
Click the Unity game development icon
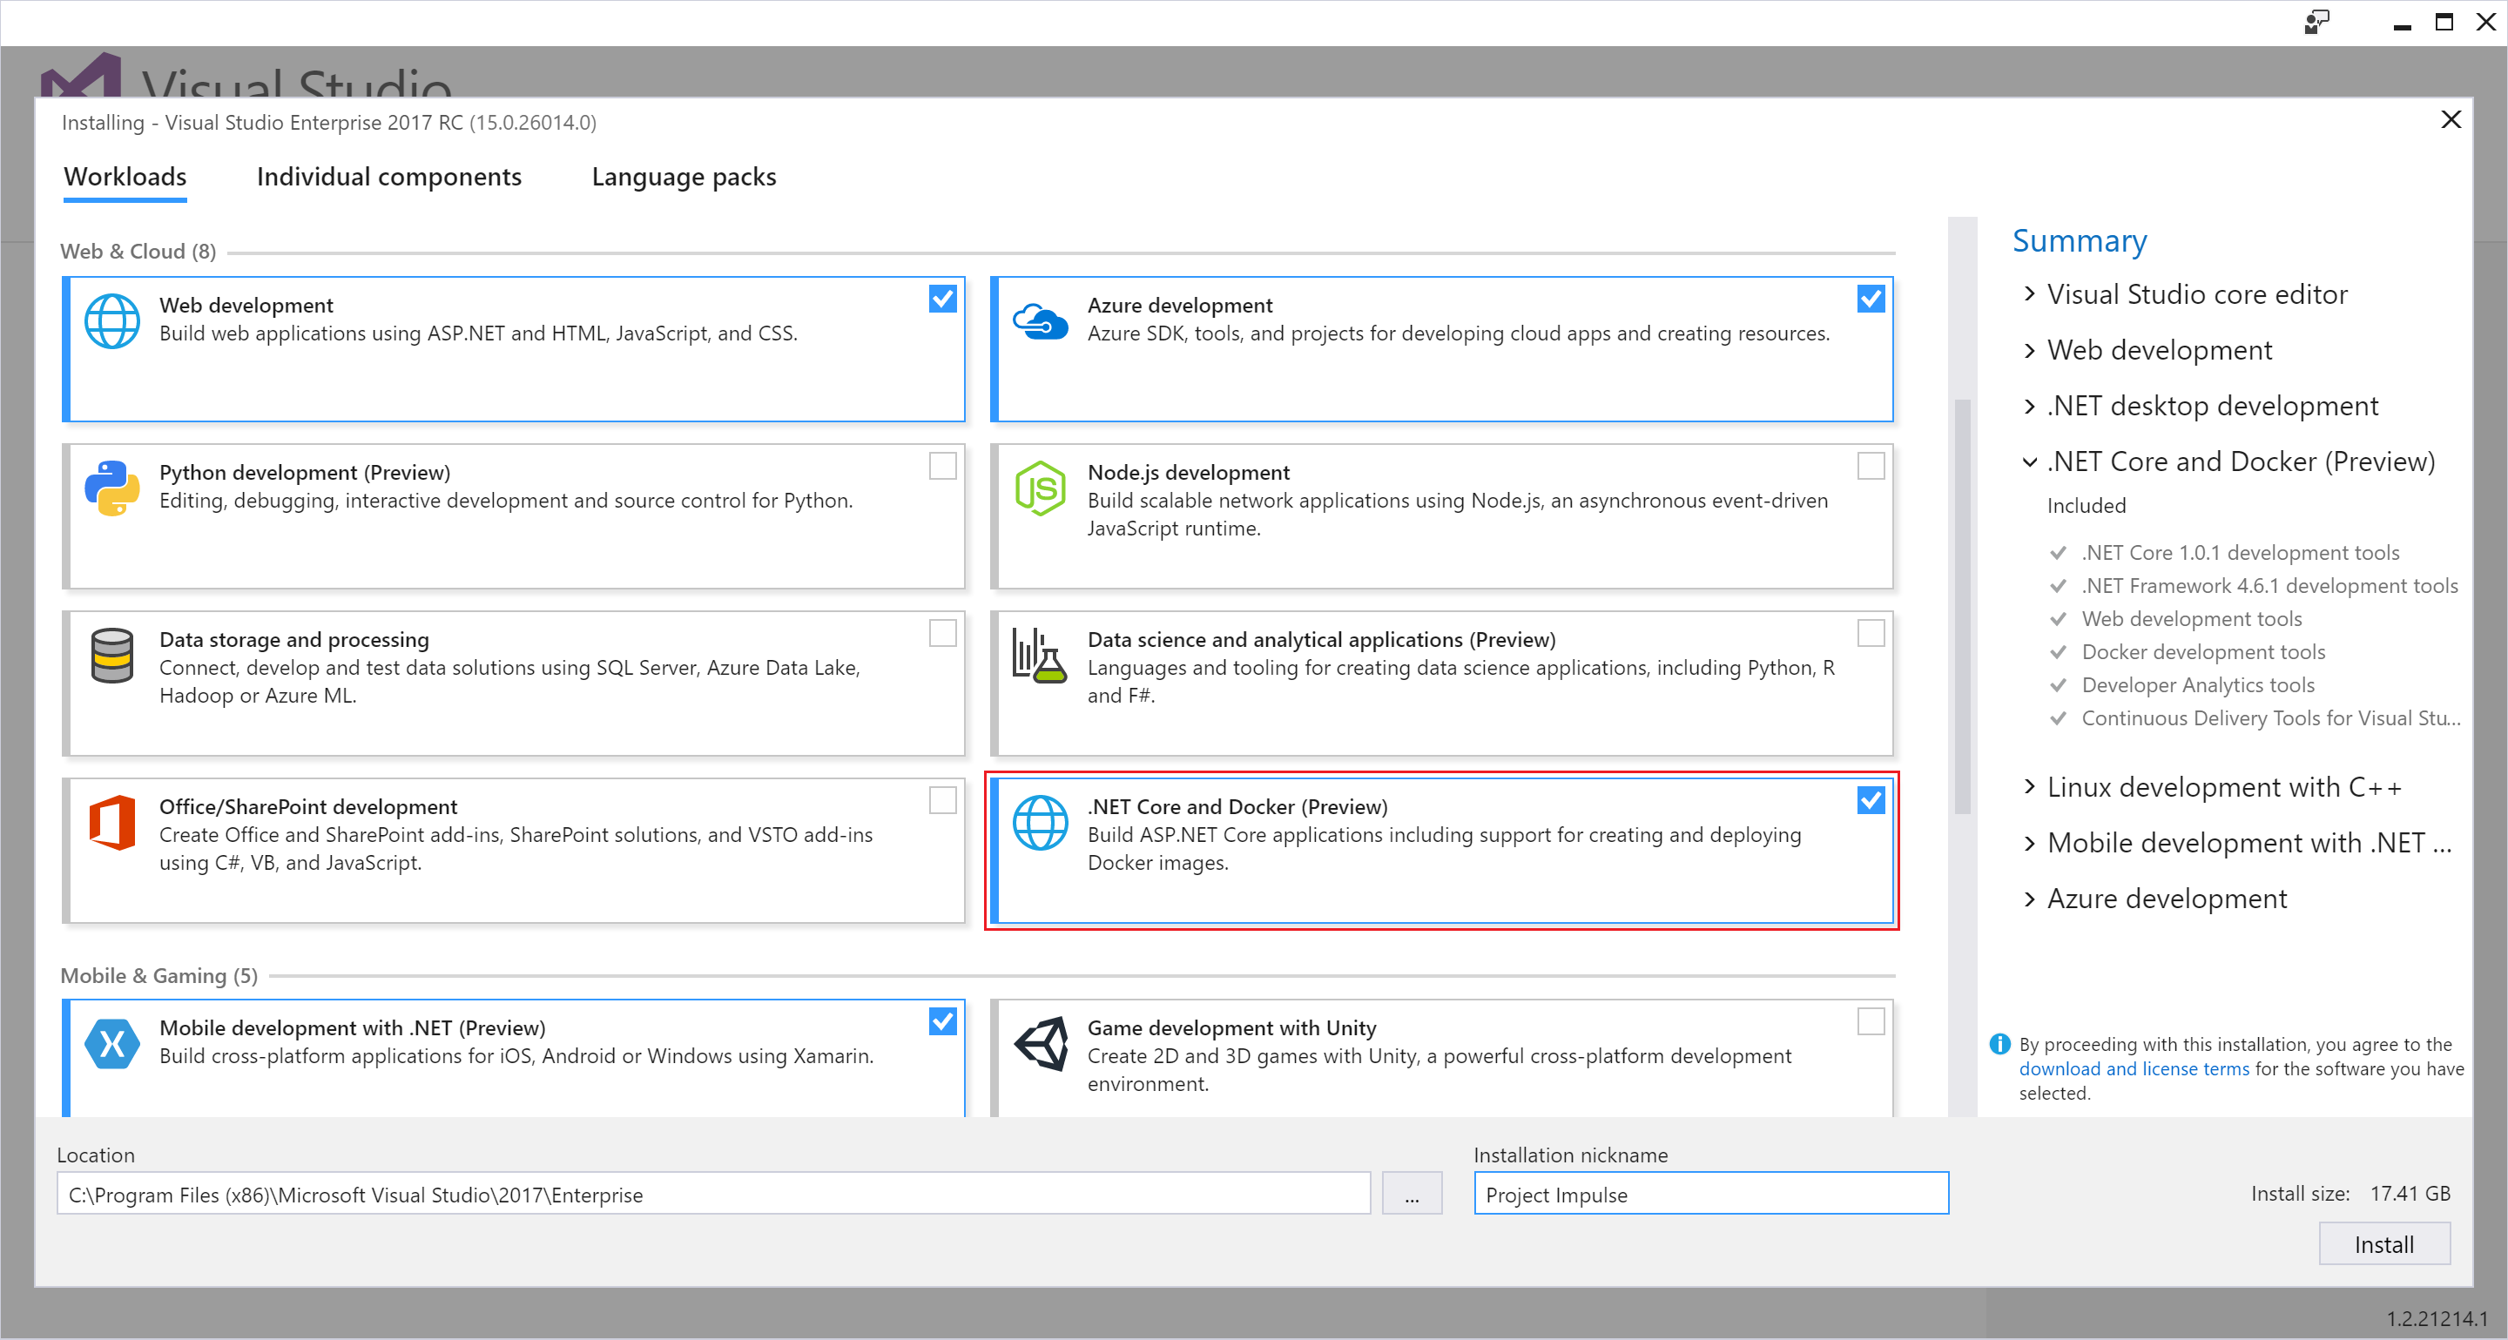tap(1040, 1043)
